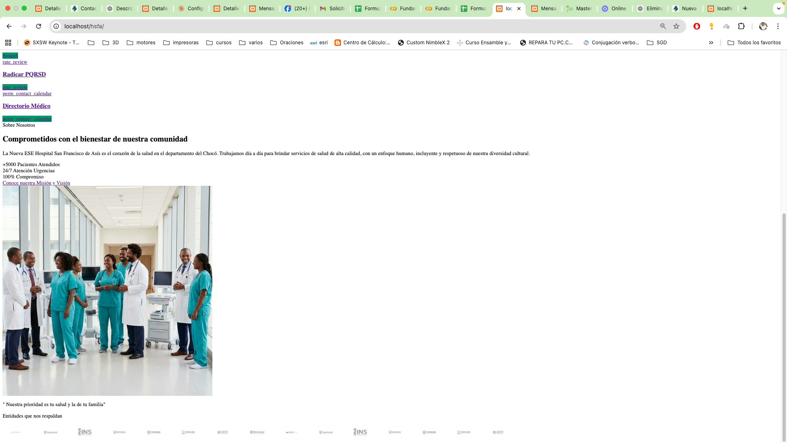Open the motores bookmarks folder
Image resolution: width=787 pixels, height=443 pixels.
click(141, 43)
